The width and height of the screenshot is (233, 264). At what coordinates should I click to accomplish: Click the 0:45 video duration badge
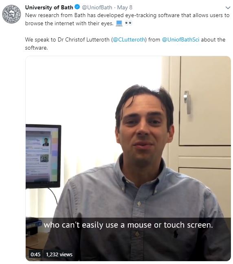pyautogui.click(x=35, y=254)
